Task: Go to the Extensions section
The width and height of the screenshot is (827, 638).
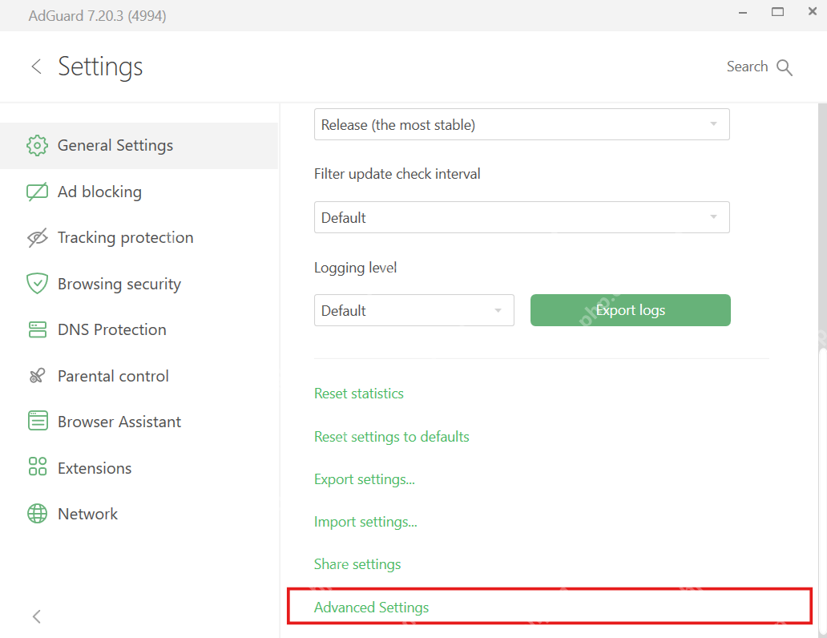Action: click(x=139, y=468)
